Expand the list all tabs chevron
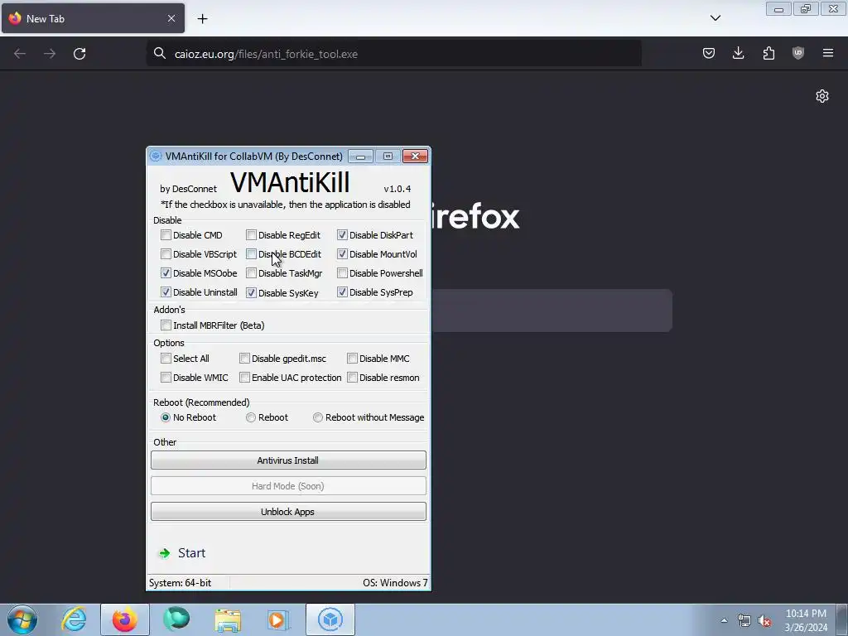Image resolution: width=848 pixels, height=636 pixels. pos(715,18)
